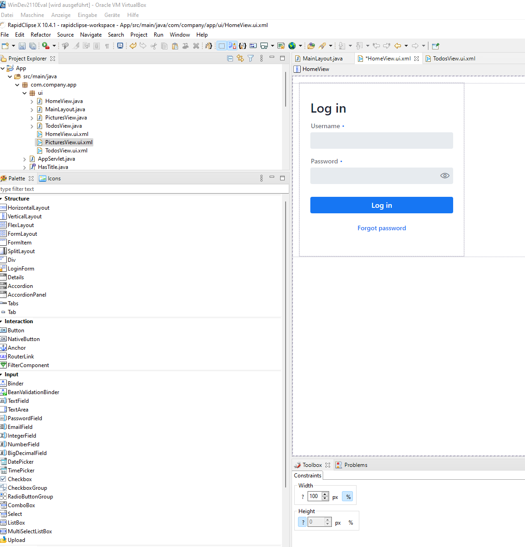Screen dimensions: 525x547
Task: Open the Refactor menu
Action: pyautogui.click(x=41, y=35)
